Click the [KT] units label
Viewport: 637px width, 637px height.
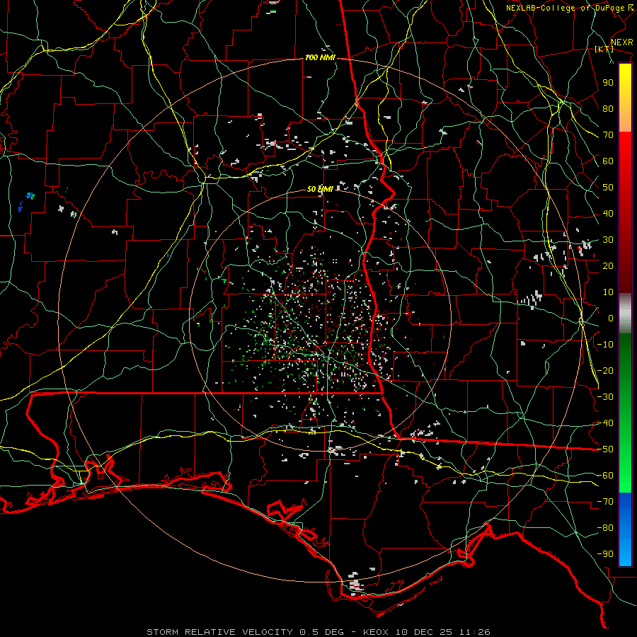click(x=604, y=49)
